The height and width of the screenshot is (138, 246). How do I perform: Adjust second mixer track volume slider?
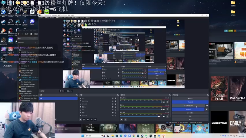click(141, 109)
